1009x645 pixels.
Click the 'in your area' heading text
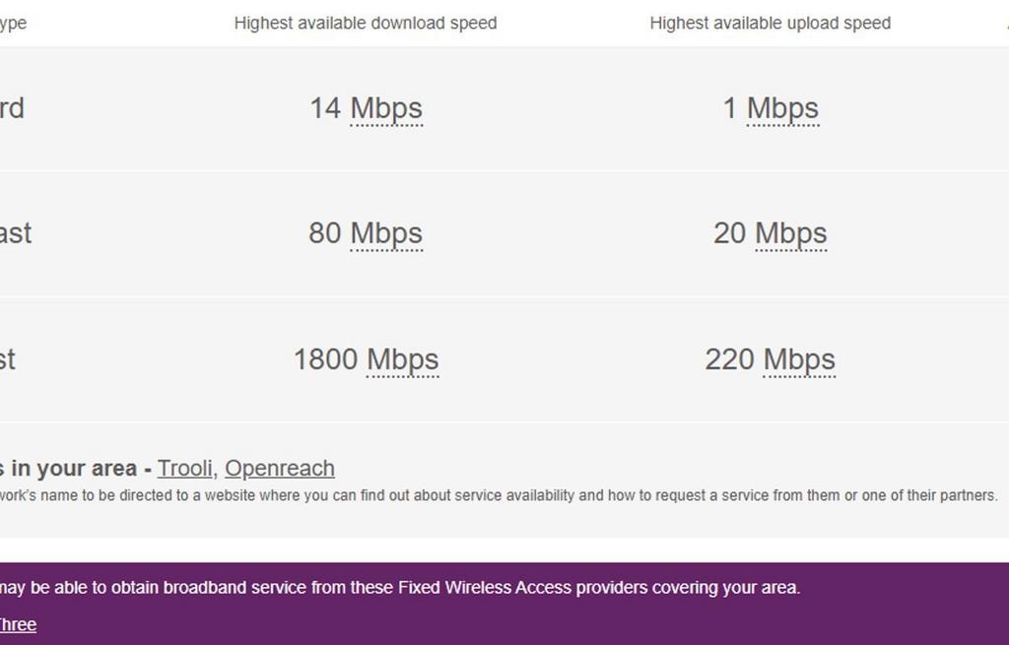pos(75,468)
